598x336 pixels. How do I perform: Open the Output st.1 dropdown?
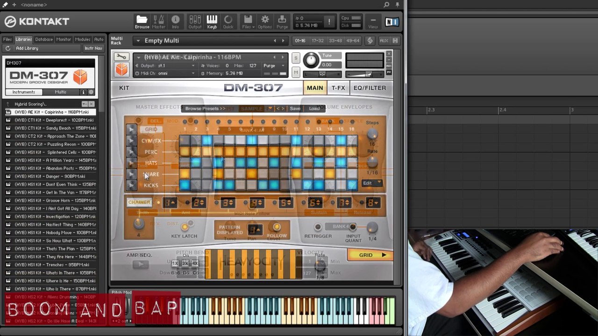[193, 66]
